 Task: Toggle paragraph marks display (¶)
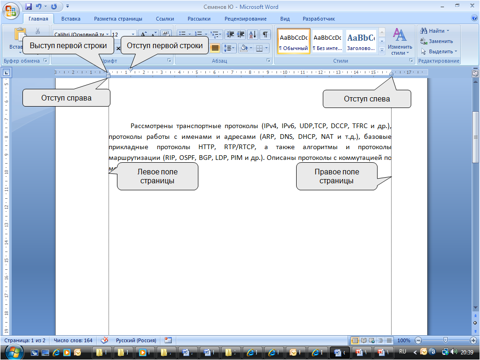[x=265, y=35]
